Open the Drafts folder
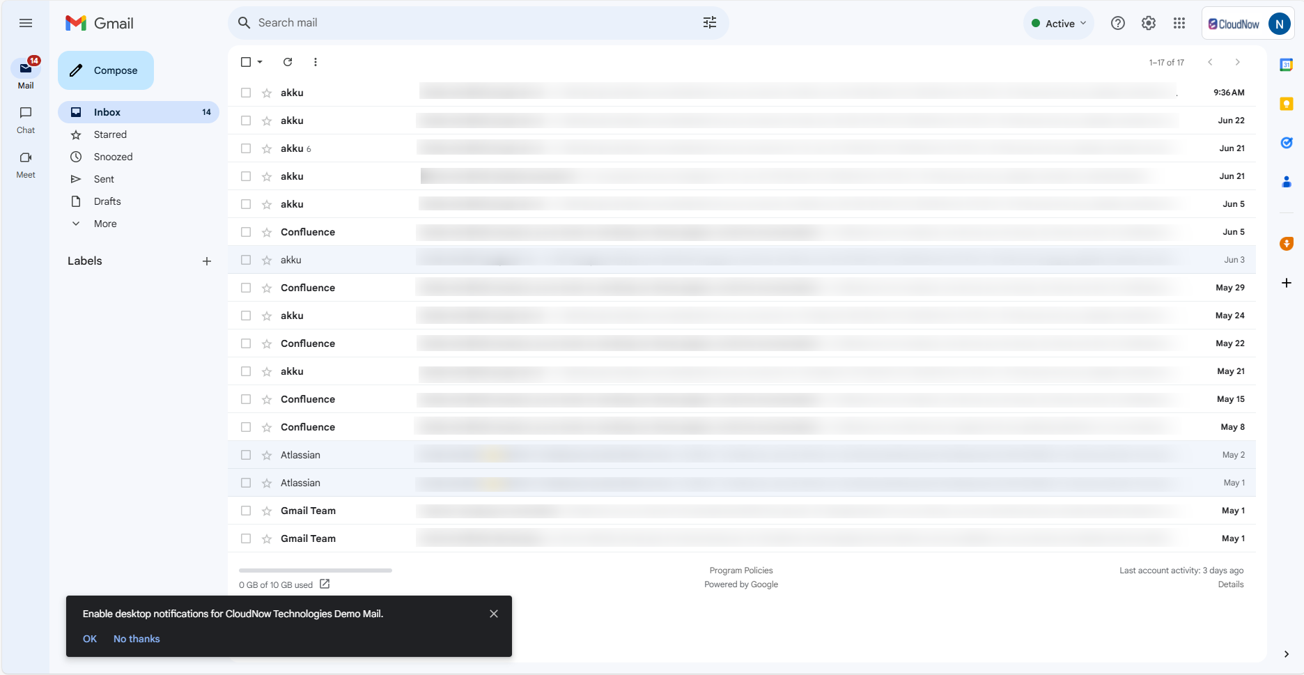 tap(107, 201)
